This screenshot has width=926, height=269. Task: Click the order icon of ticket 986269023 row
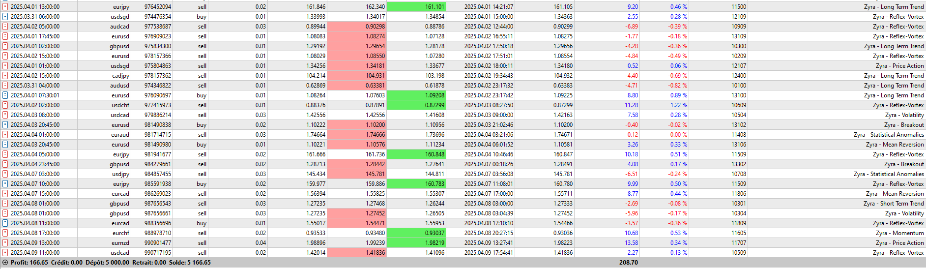pos(5,194)
